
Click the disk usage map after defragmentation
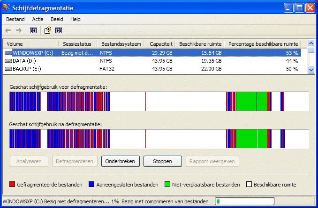click(159, 139)
